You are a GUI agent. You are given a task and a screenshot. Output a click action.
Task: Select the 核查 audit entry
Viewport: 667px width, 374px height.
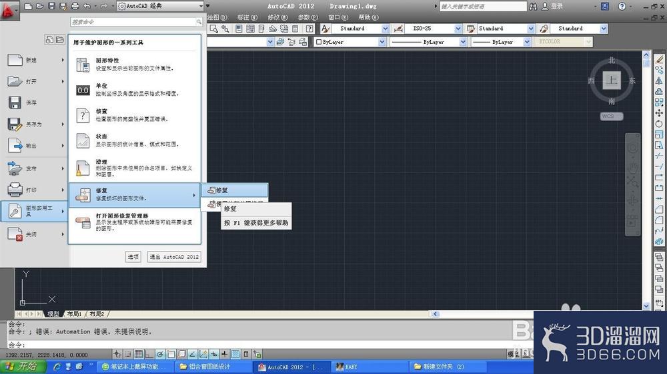coord(135,115)
